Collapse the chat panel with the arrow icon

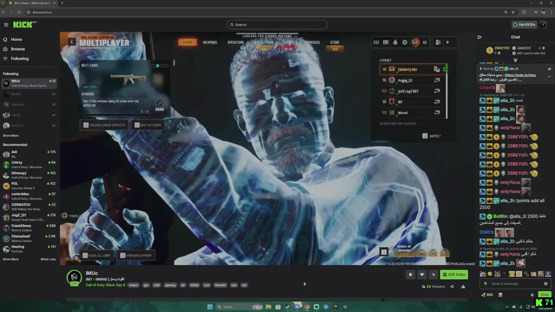tap(479, 37)
